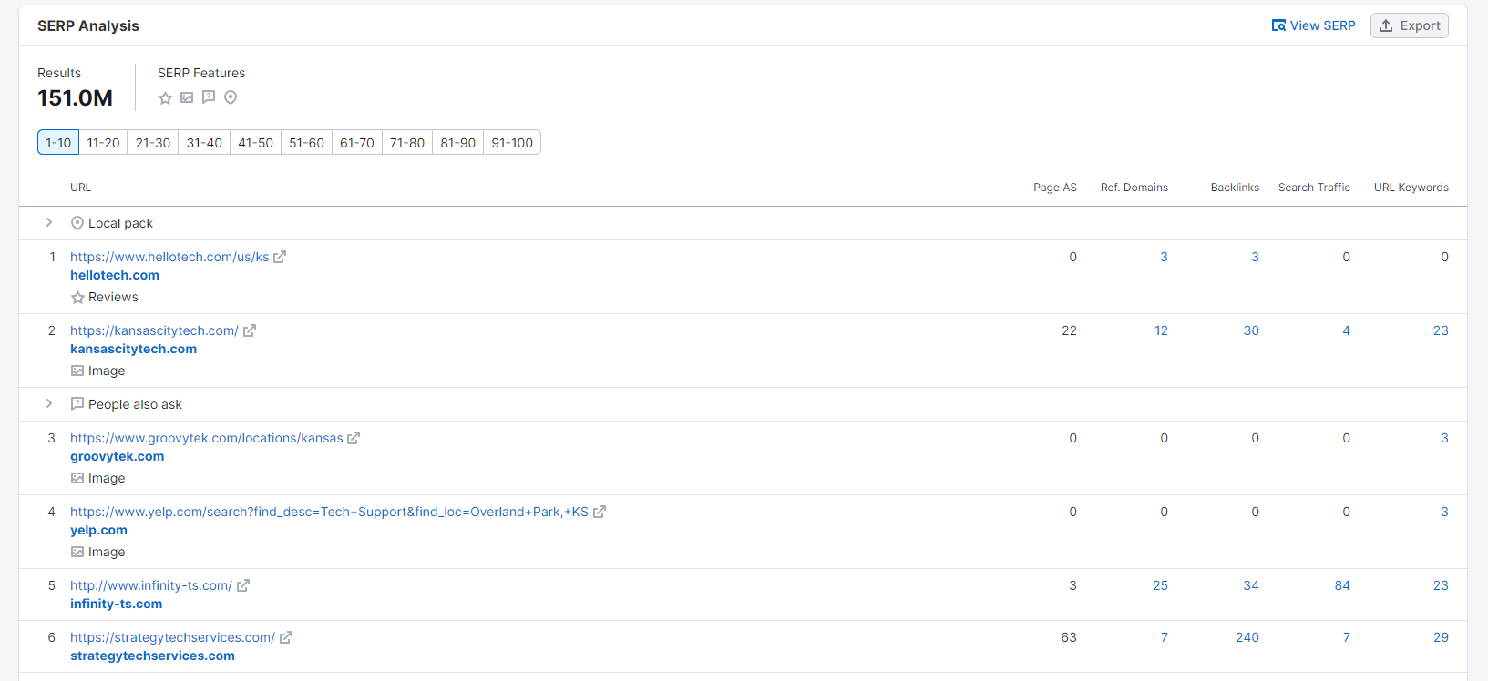Screen dimensions: 1488x681
Task: Open external link icon for hellotech.com URL
Action: [x=280, y=258]
